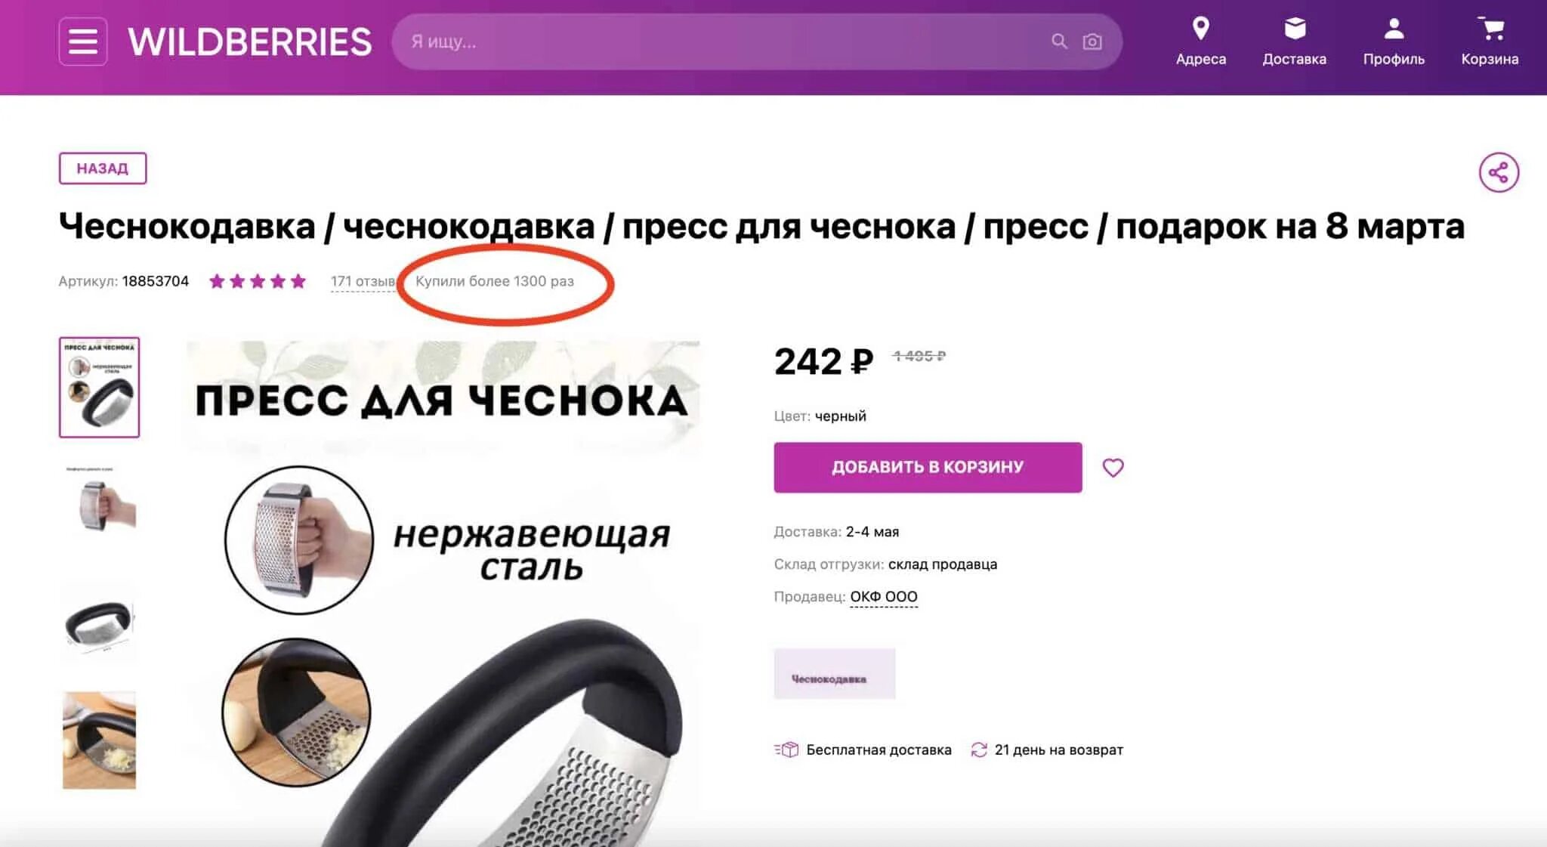Add product to favorites with heart icon
This screenshot has width=1547, height=847.
coord(1113,468)
